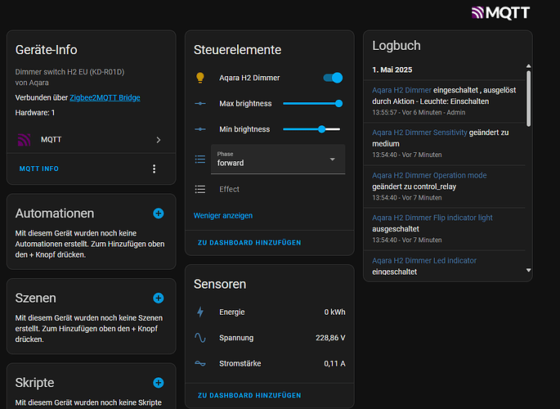Open the Energie 0 kWh sensor

point(270,312)
